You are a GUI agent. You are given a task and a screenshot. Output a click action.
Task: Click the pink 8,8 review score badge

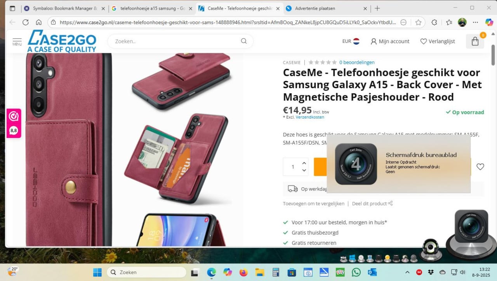14,123
